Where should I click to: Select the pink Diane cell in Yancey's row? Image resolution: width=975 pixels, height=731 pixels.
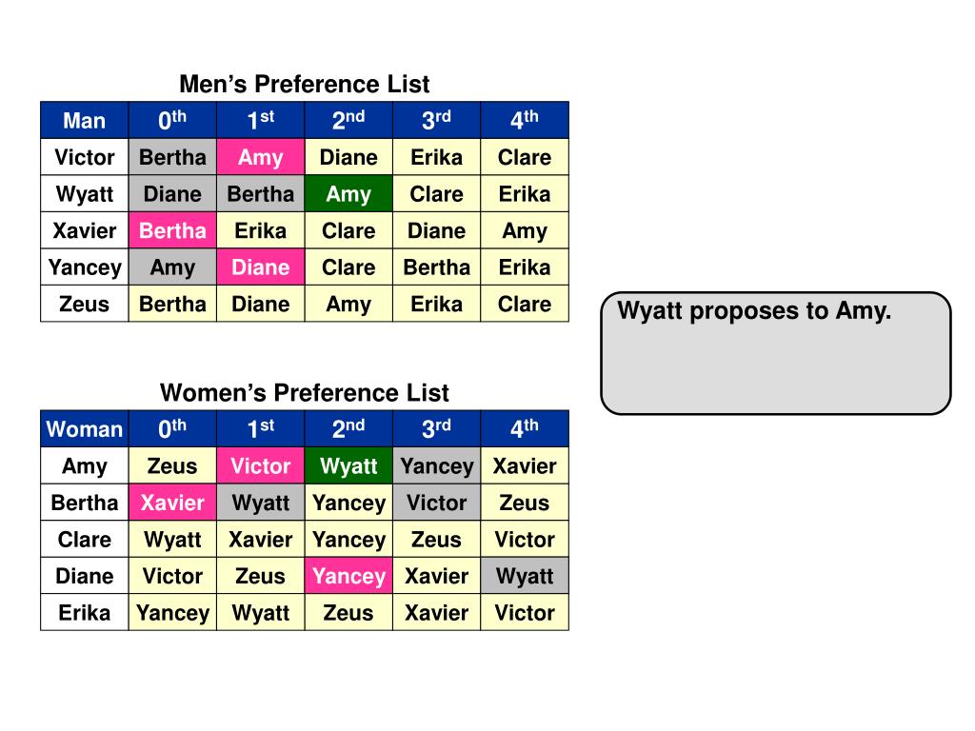coord(261,267)
